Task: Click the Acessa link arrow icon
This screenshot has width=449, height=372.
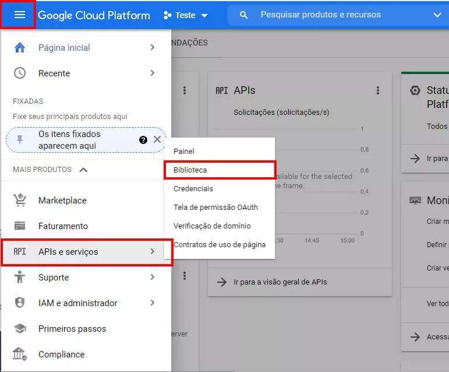Action: (415, 336)
